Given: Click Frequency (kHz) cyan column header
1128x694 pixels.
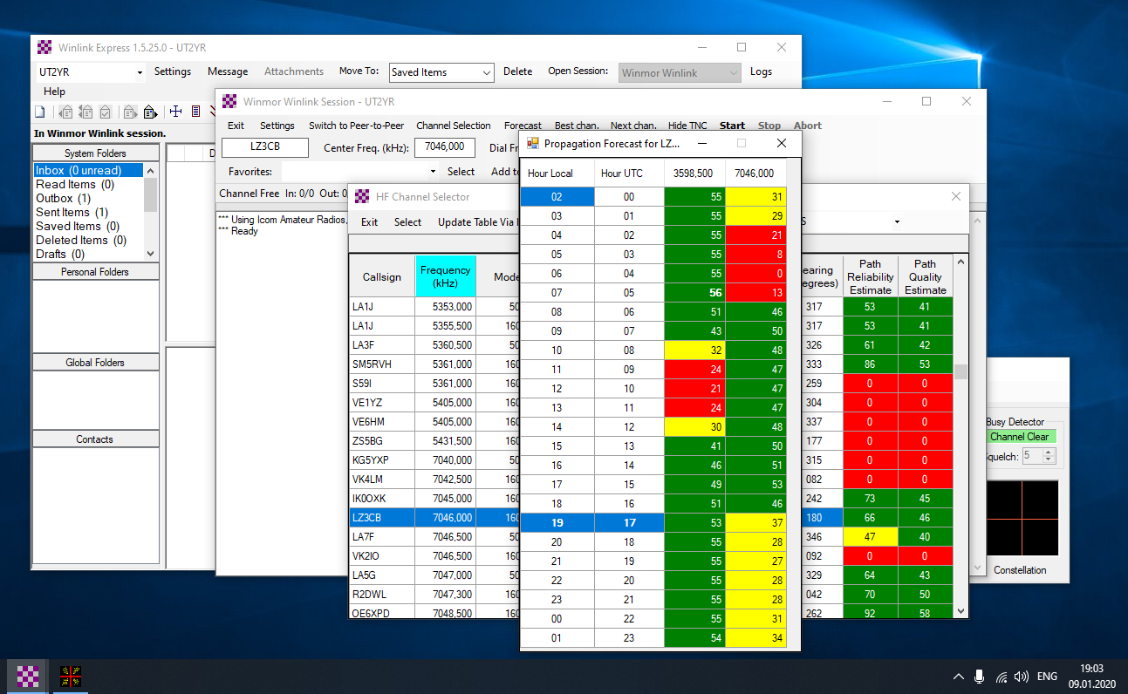Looking at the screenshot, I should pos(446,276).
